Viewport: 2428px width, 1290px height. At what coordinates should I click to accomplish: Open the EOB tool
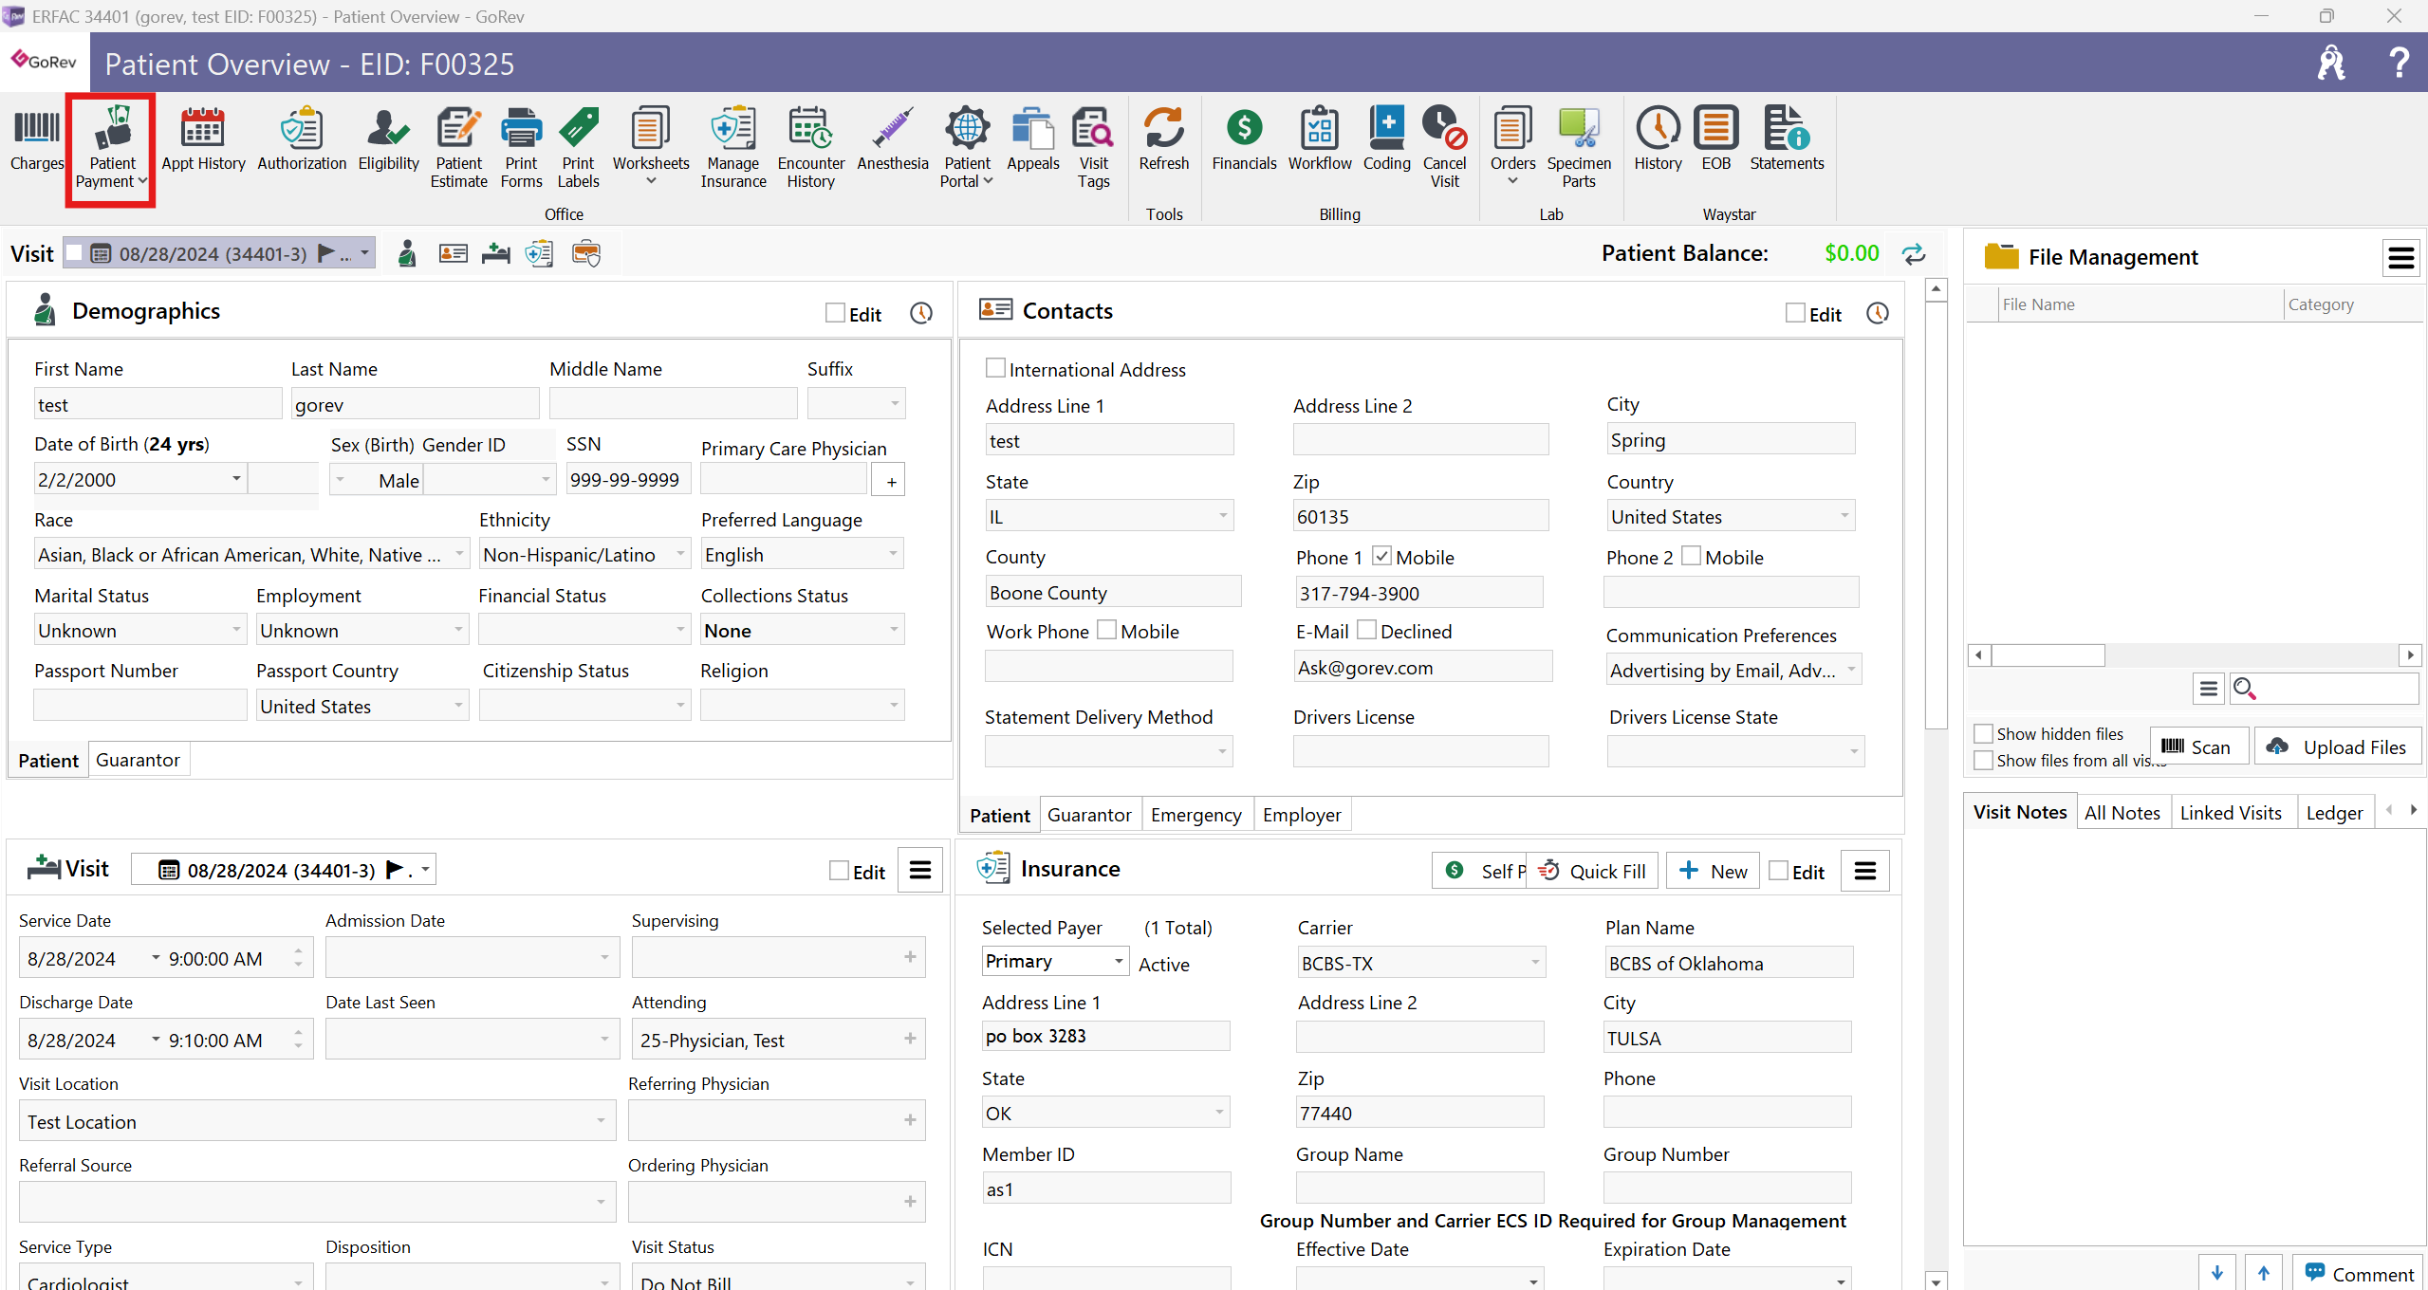pos(1715,140)
